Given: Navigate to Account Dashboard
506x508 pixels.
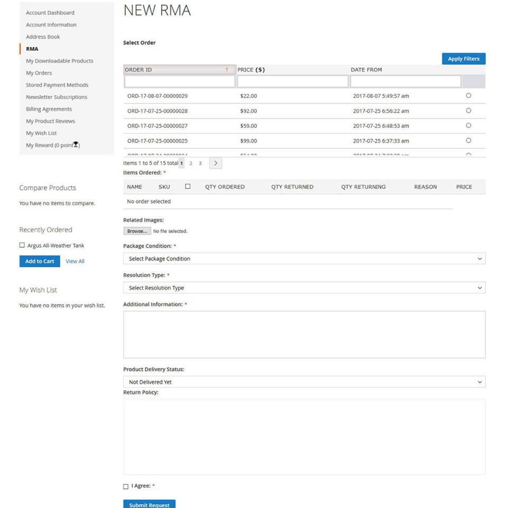Looking at the screenshot, I should pos(50,13).
